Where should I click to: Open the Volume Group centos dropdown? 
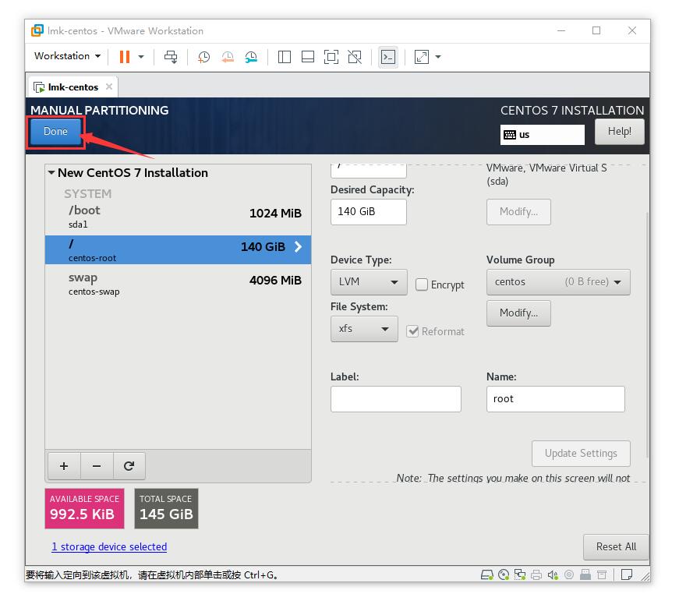tap(558, 282)
